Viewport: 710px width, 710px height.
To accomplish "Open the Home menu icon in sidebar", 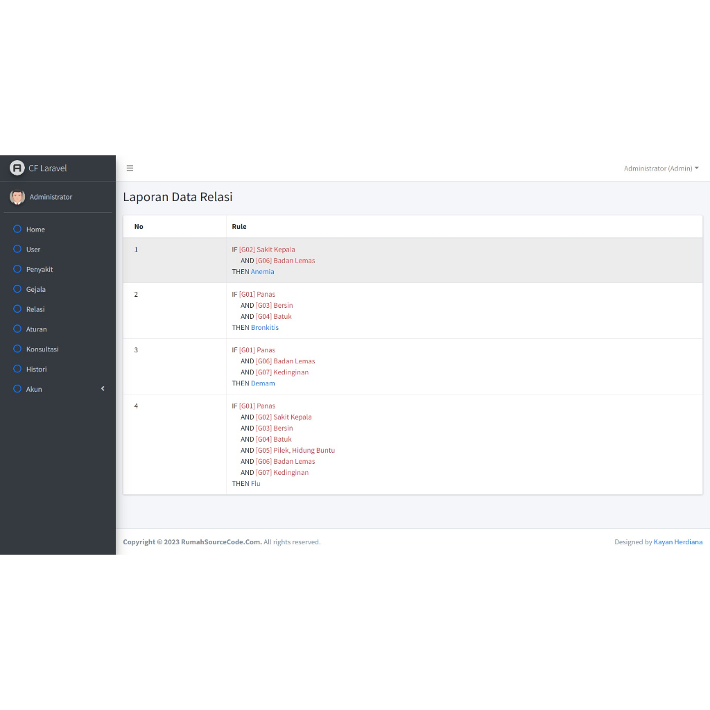I will coord(18,229).
